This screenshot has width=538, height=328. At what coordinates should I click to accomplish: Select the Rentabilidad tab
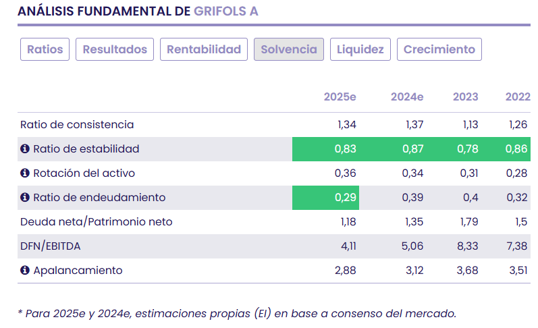[204, 49]
